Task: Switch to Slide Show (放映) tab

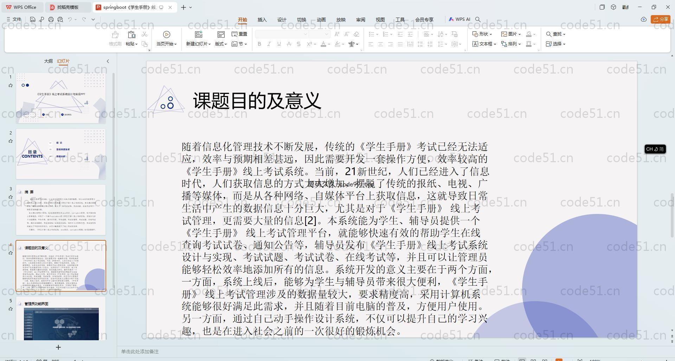Action: pos(341,20)
